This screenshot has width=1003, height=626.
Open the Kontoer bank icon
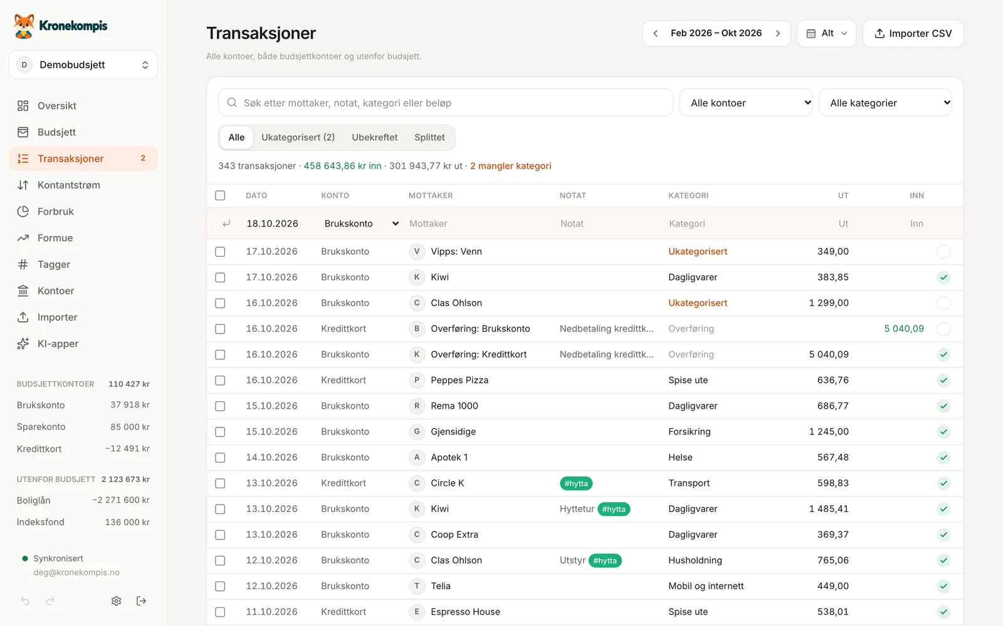(x=23, y=291)
